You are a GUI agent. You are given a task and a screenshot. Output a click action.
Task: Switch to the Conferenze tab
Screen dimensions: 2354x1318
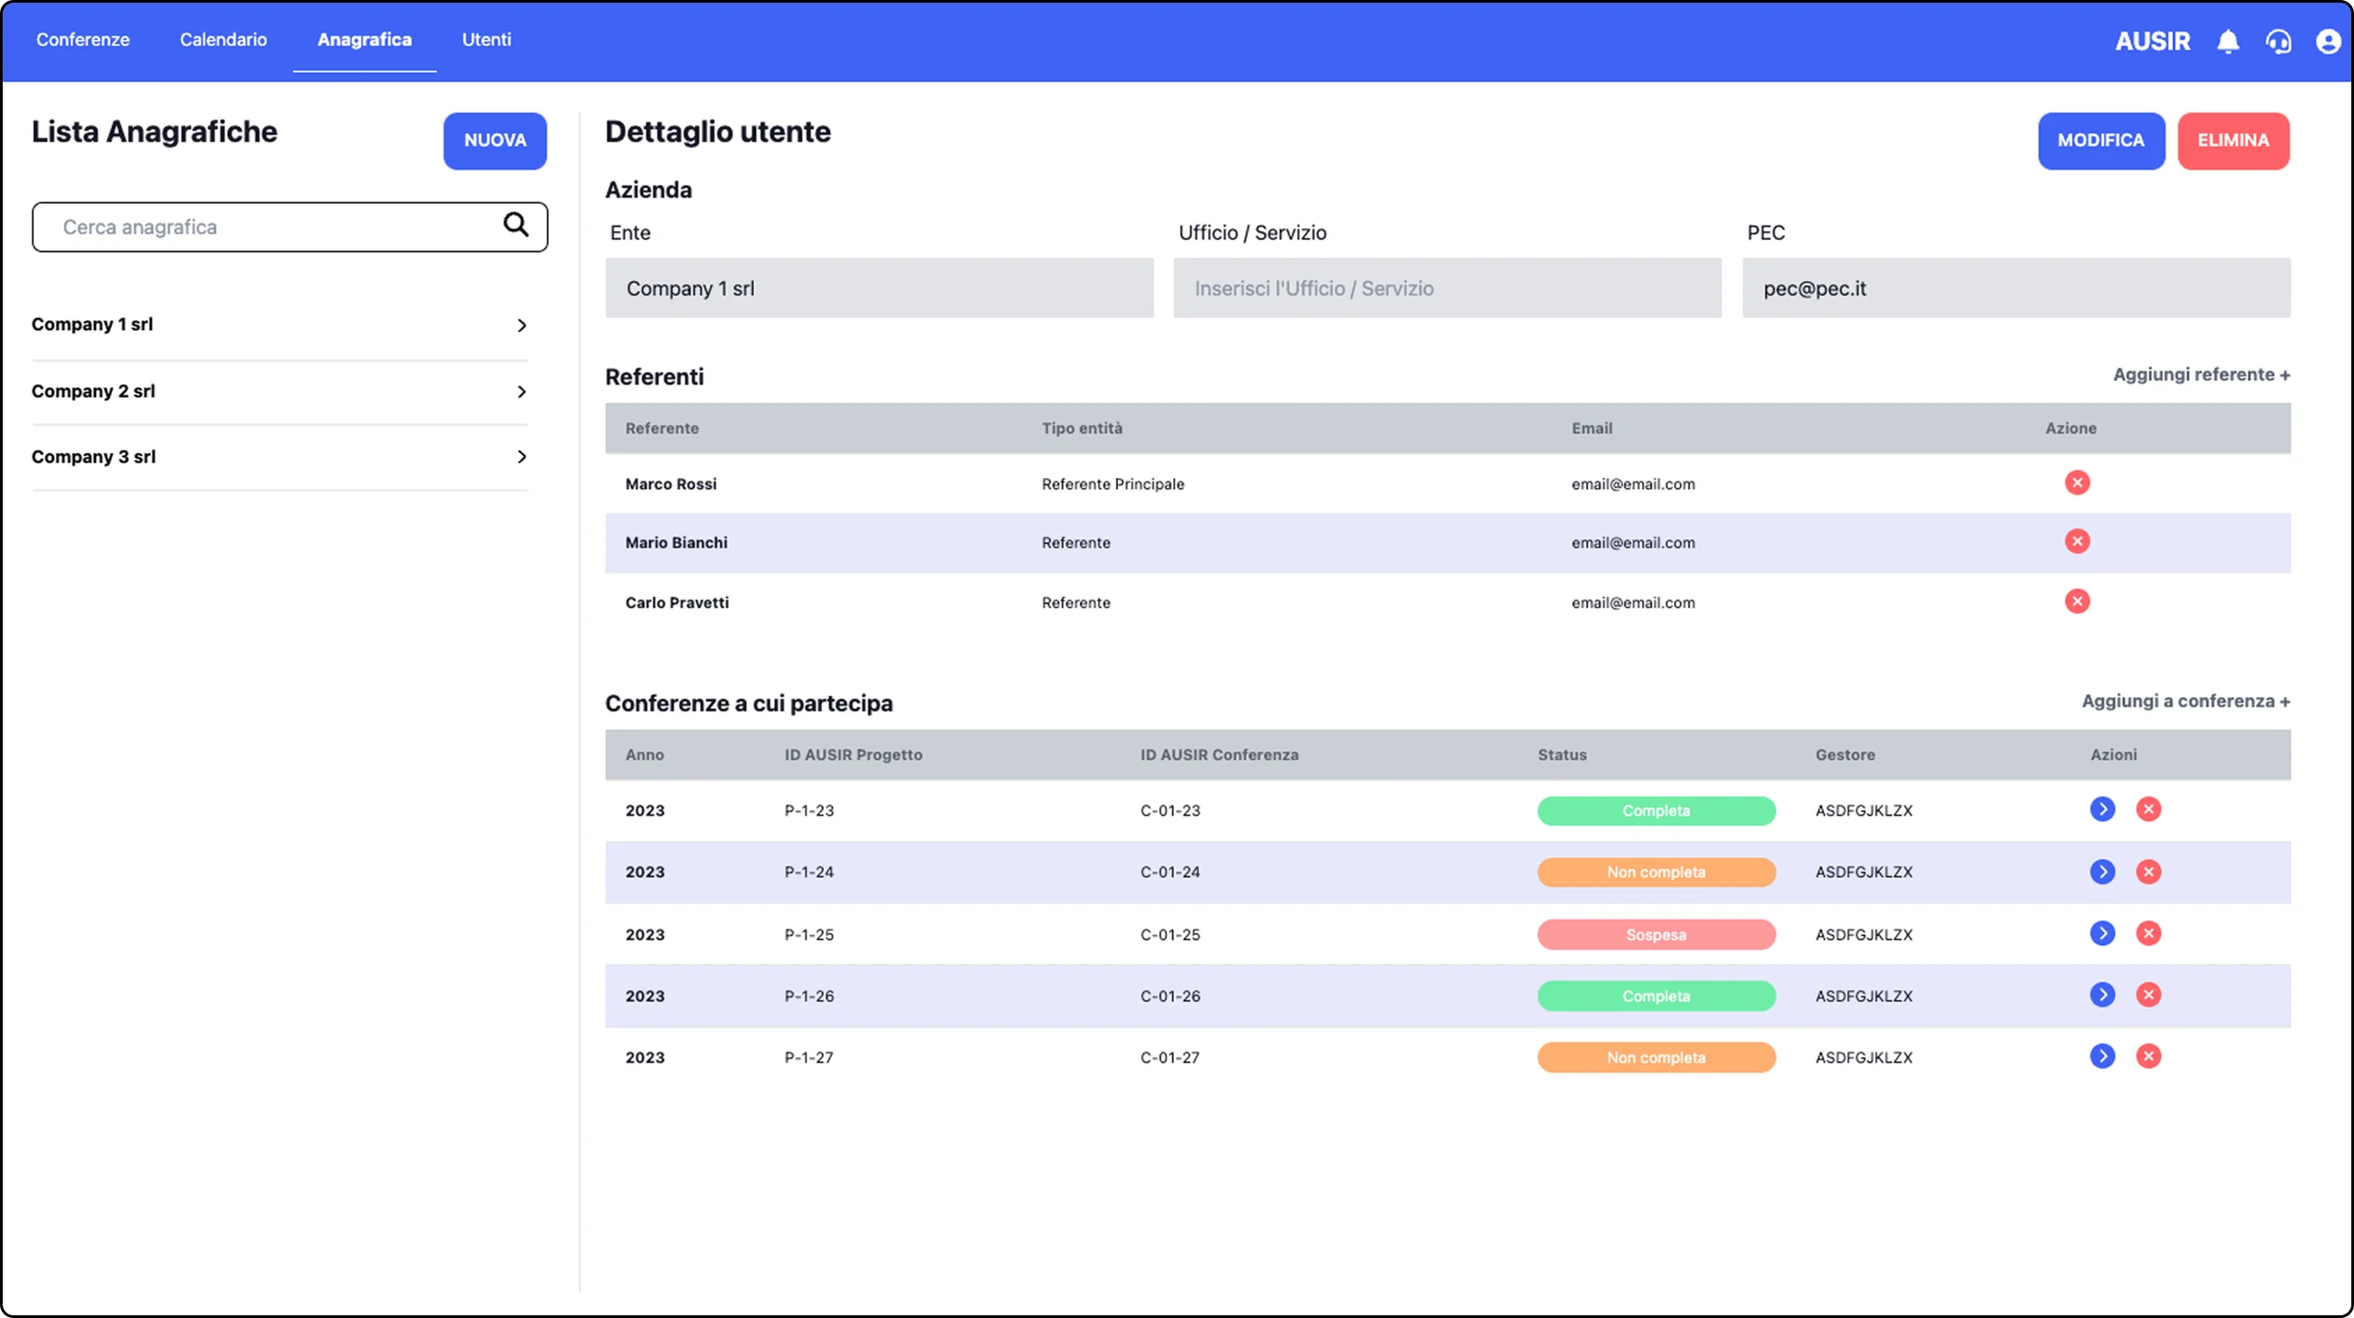pyautogui.click(x=83, y=39)
